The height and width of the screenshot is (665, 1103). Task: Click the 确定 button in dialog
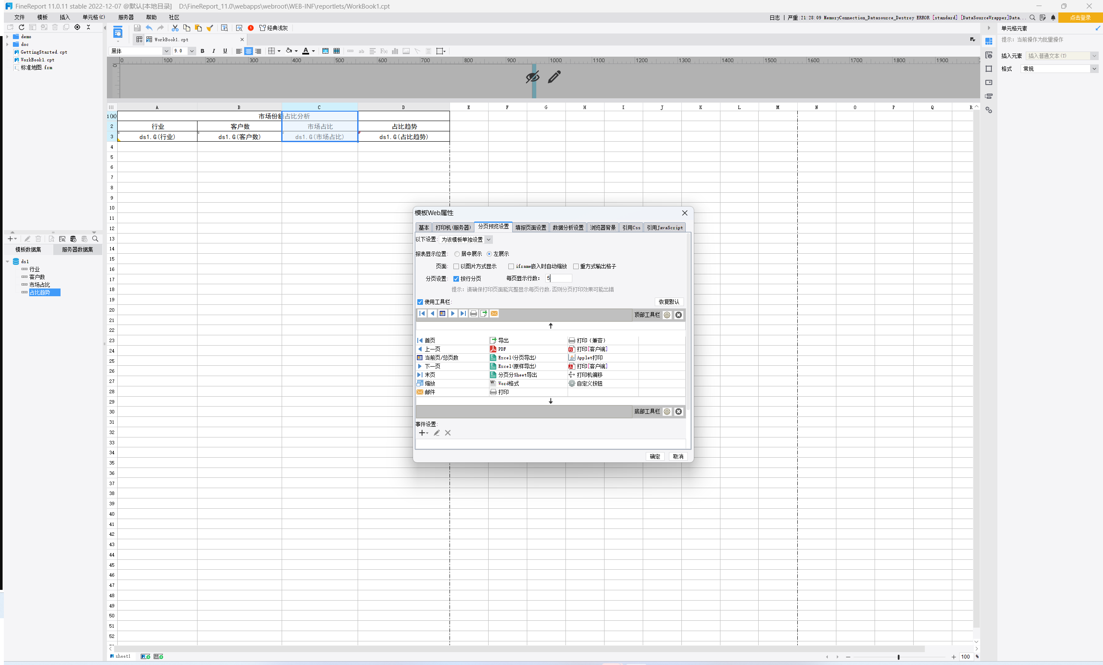click(x=654, y=456)
